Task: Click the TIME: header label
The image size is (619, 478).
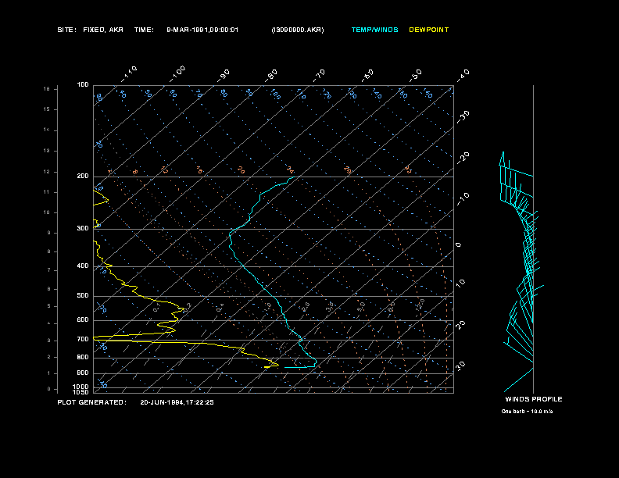Action: [x=144, y=30]
